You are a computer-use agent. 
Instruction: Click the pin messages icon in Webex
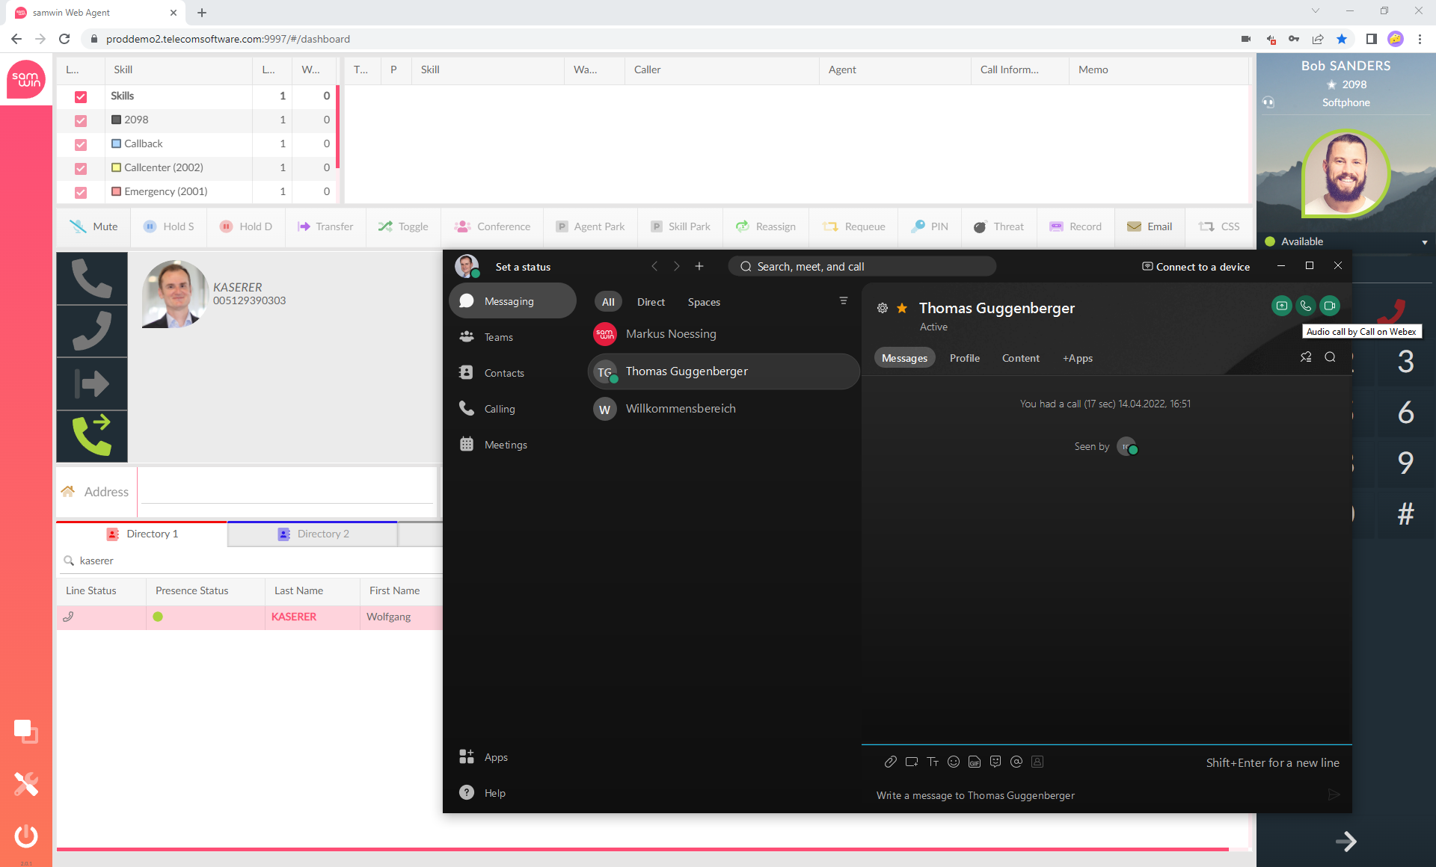pos(1306,357)
